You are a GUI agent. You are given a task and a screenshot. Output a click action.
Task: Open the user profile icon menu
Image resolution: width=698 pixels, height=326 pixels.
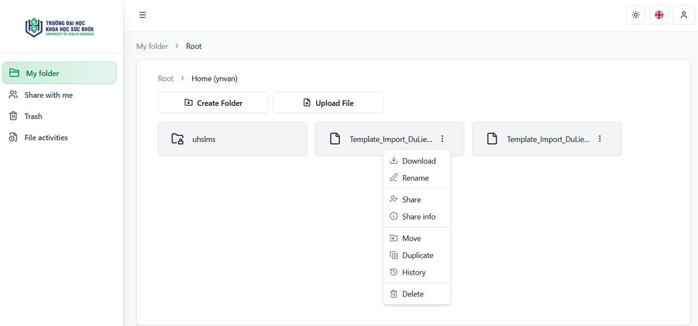click(x=684, y=15)
